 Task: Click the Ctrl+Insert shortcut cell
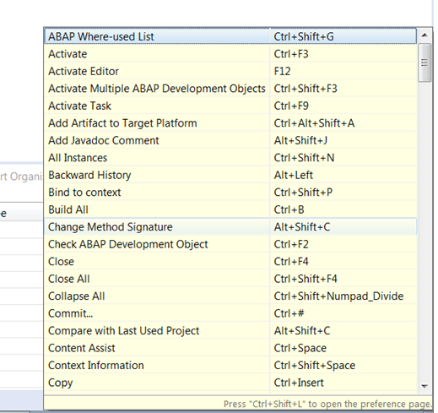[x=343, y=383]
